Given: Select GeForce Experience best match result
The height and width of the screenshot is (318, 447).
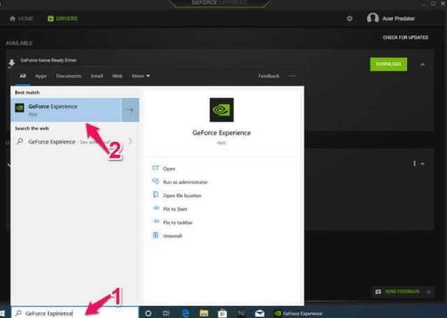Looking at the screenshot, I should [66, 110].
